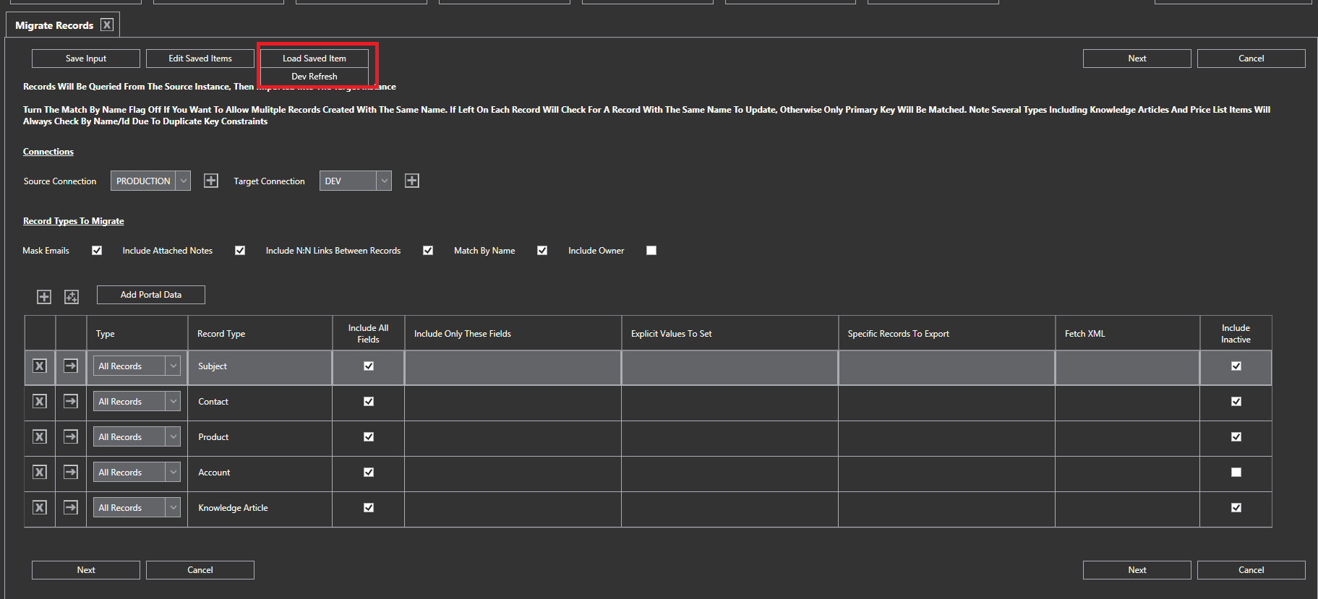
Task: Click the Save Input button
Action: 86,59
